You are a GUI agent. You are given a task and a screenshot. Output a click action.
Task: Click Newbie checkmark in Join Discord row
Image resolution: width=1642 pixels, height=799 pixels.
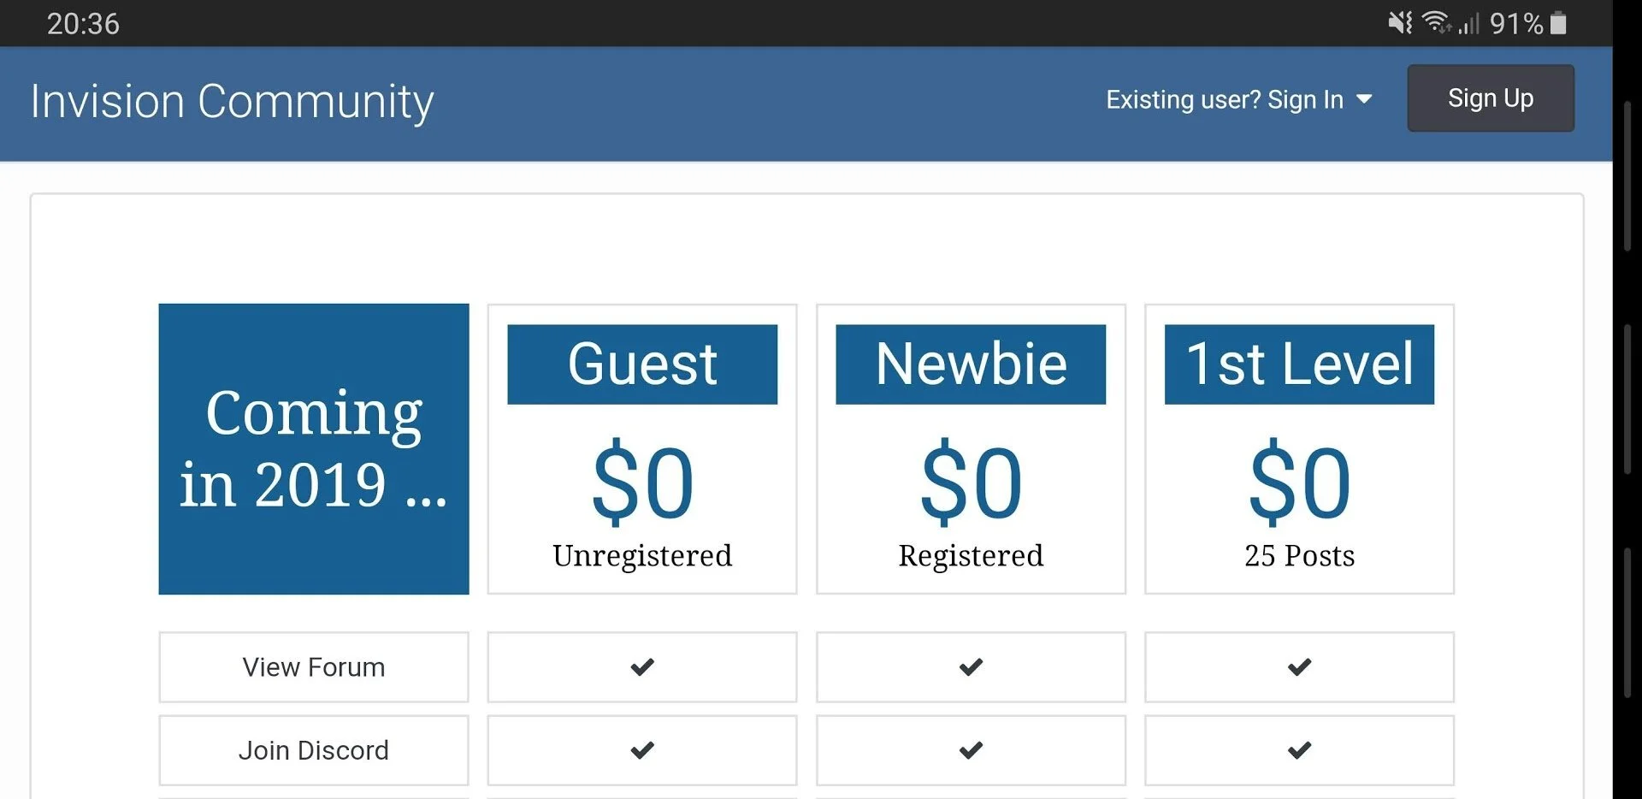click(971, 750)
